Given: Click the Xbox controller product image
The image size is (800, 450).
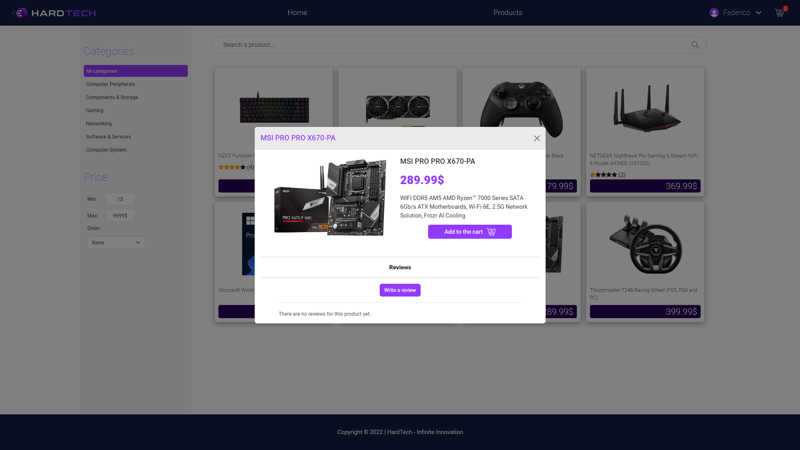Looking at the screenshot, I should pos(521,104).
